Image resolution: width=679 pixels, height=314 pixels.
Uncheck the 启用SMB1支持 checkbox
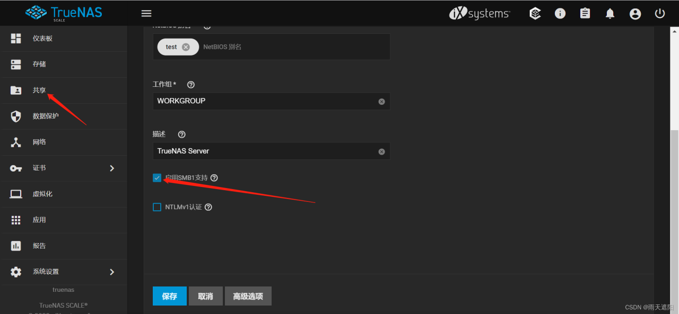(157, 177)
